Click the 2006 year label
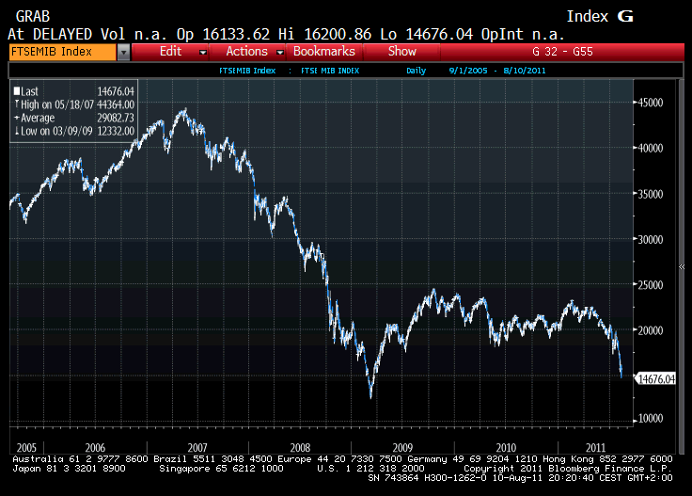 click(95, 447)
